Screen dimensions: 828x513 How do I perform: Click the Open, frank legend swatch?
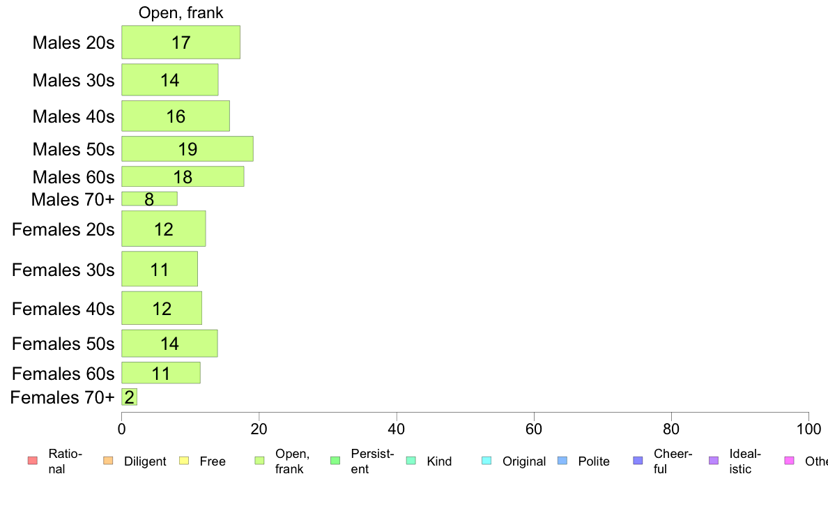(x=259, y=461)
